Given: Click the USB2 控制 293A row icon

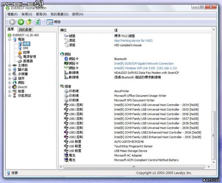Looking at the screenshot, I should pos(66,132).
